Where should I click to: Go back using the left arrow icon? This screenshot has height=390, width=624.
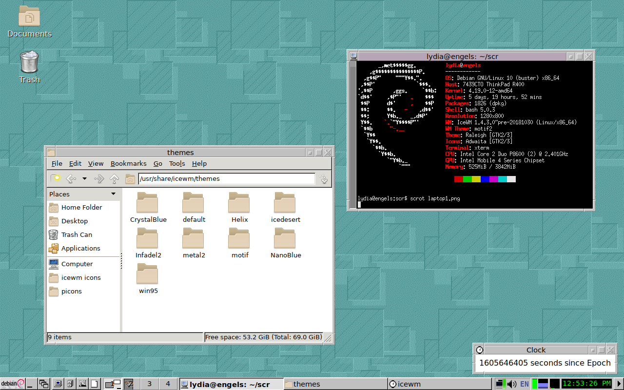71,178
